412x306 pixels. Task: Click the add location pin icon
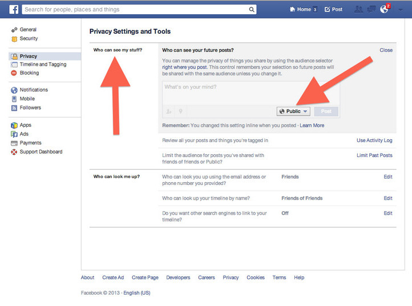tap(181, 111)
